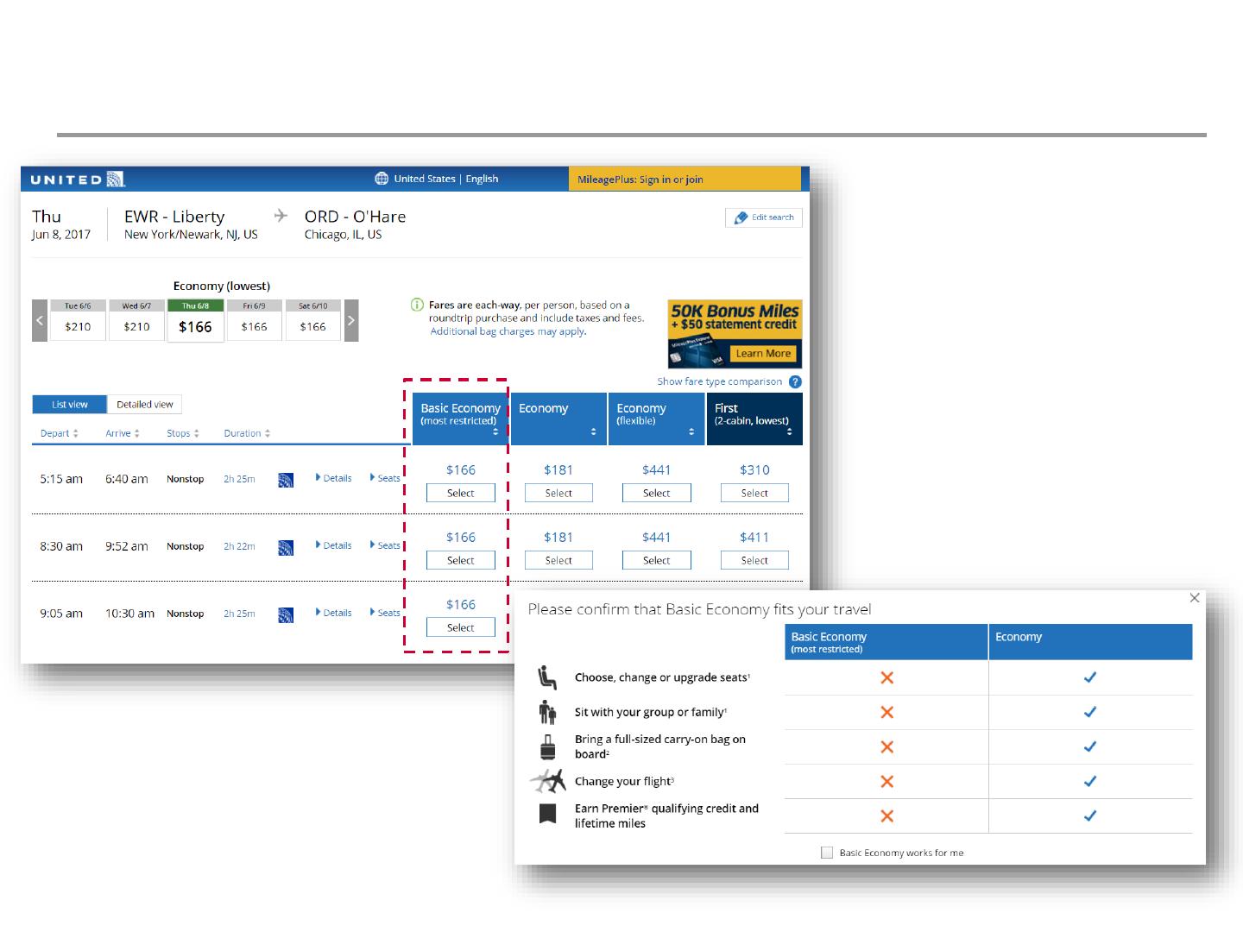Select the $166 Basic Economy fare at 9:05 am
The image size is (1243, 932).
[461, 627]
